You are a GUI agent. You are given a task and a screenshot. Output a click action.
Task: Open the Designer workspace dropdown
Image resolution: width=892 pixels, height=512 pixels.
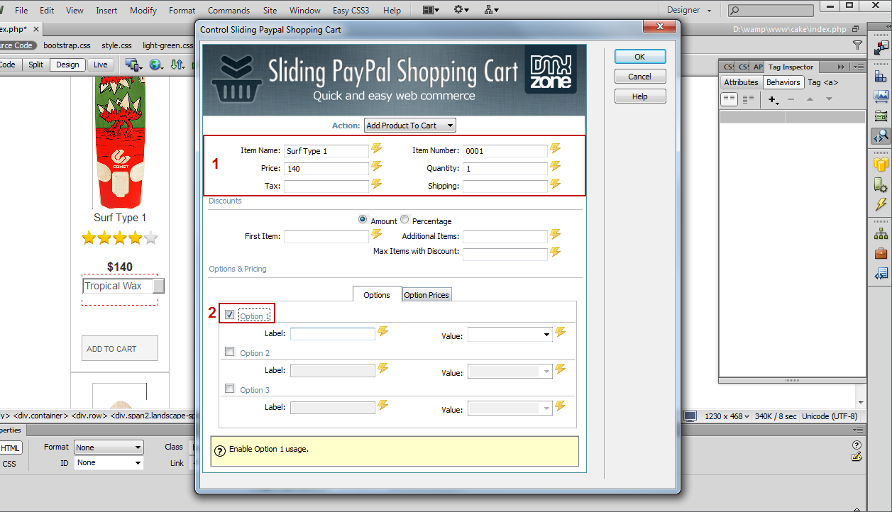[x=688, y=10]
